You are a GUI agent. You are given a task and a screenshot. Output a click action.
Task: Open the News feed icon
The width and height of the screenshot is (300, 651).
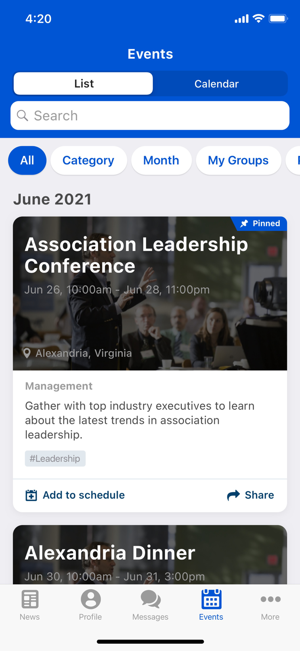point(29,599)
